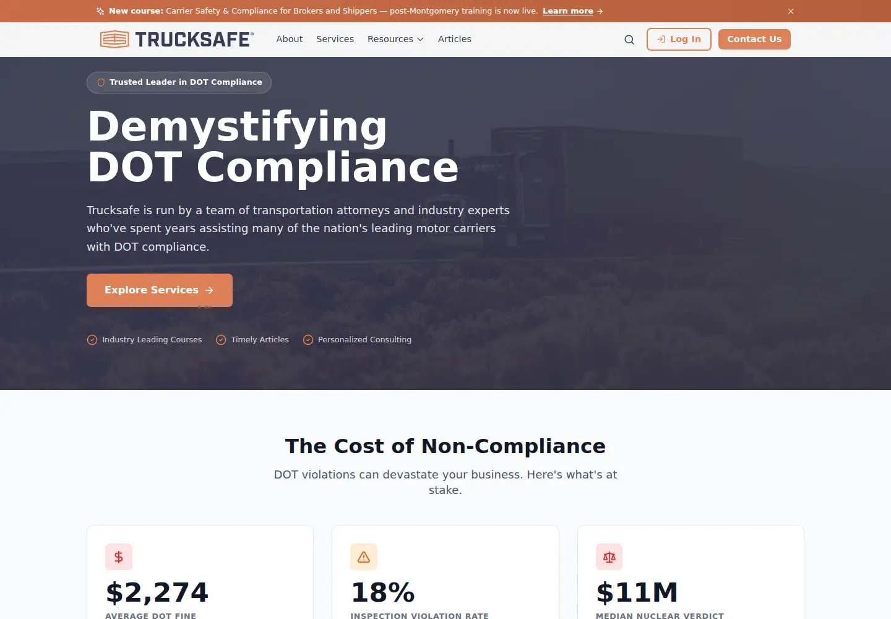891x619 pixels.
Task: Click the "$11M" nuclear verdict figure
Action: (x=637, y=592)
